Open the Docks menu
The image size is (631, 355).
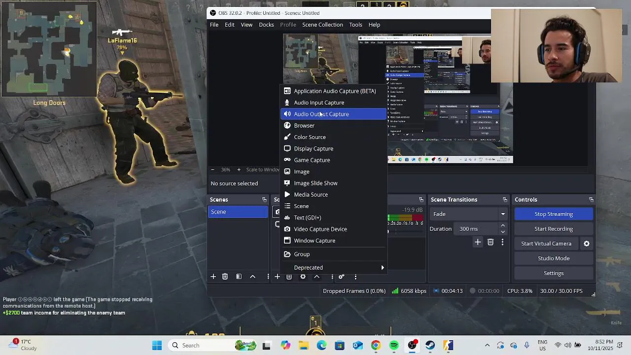click(x=266, y=25)
